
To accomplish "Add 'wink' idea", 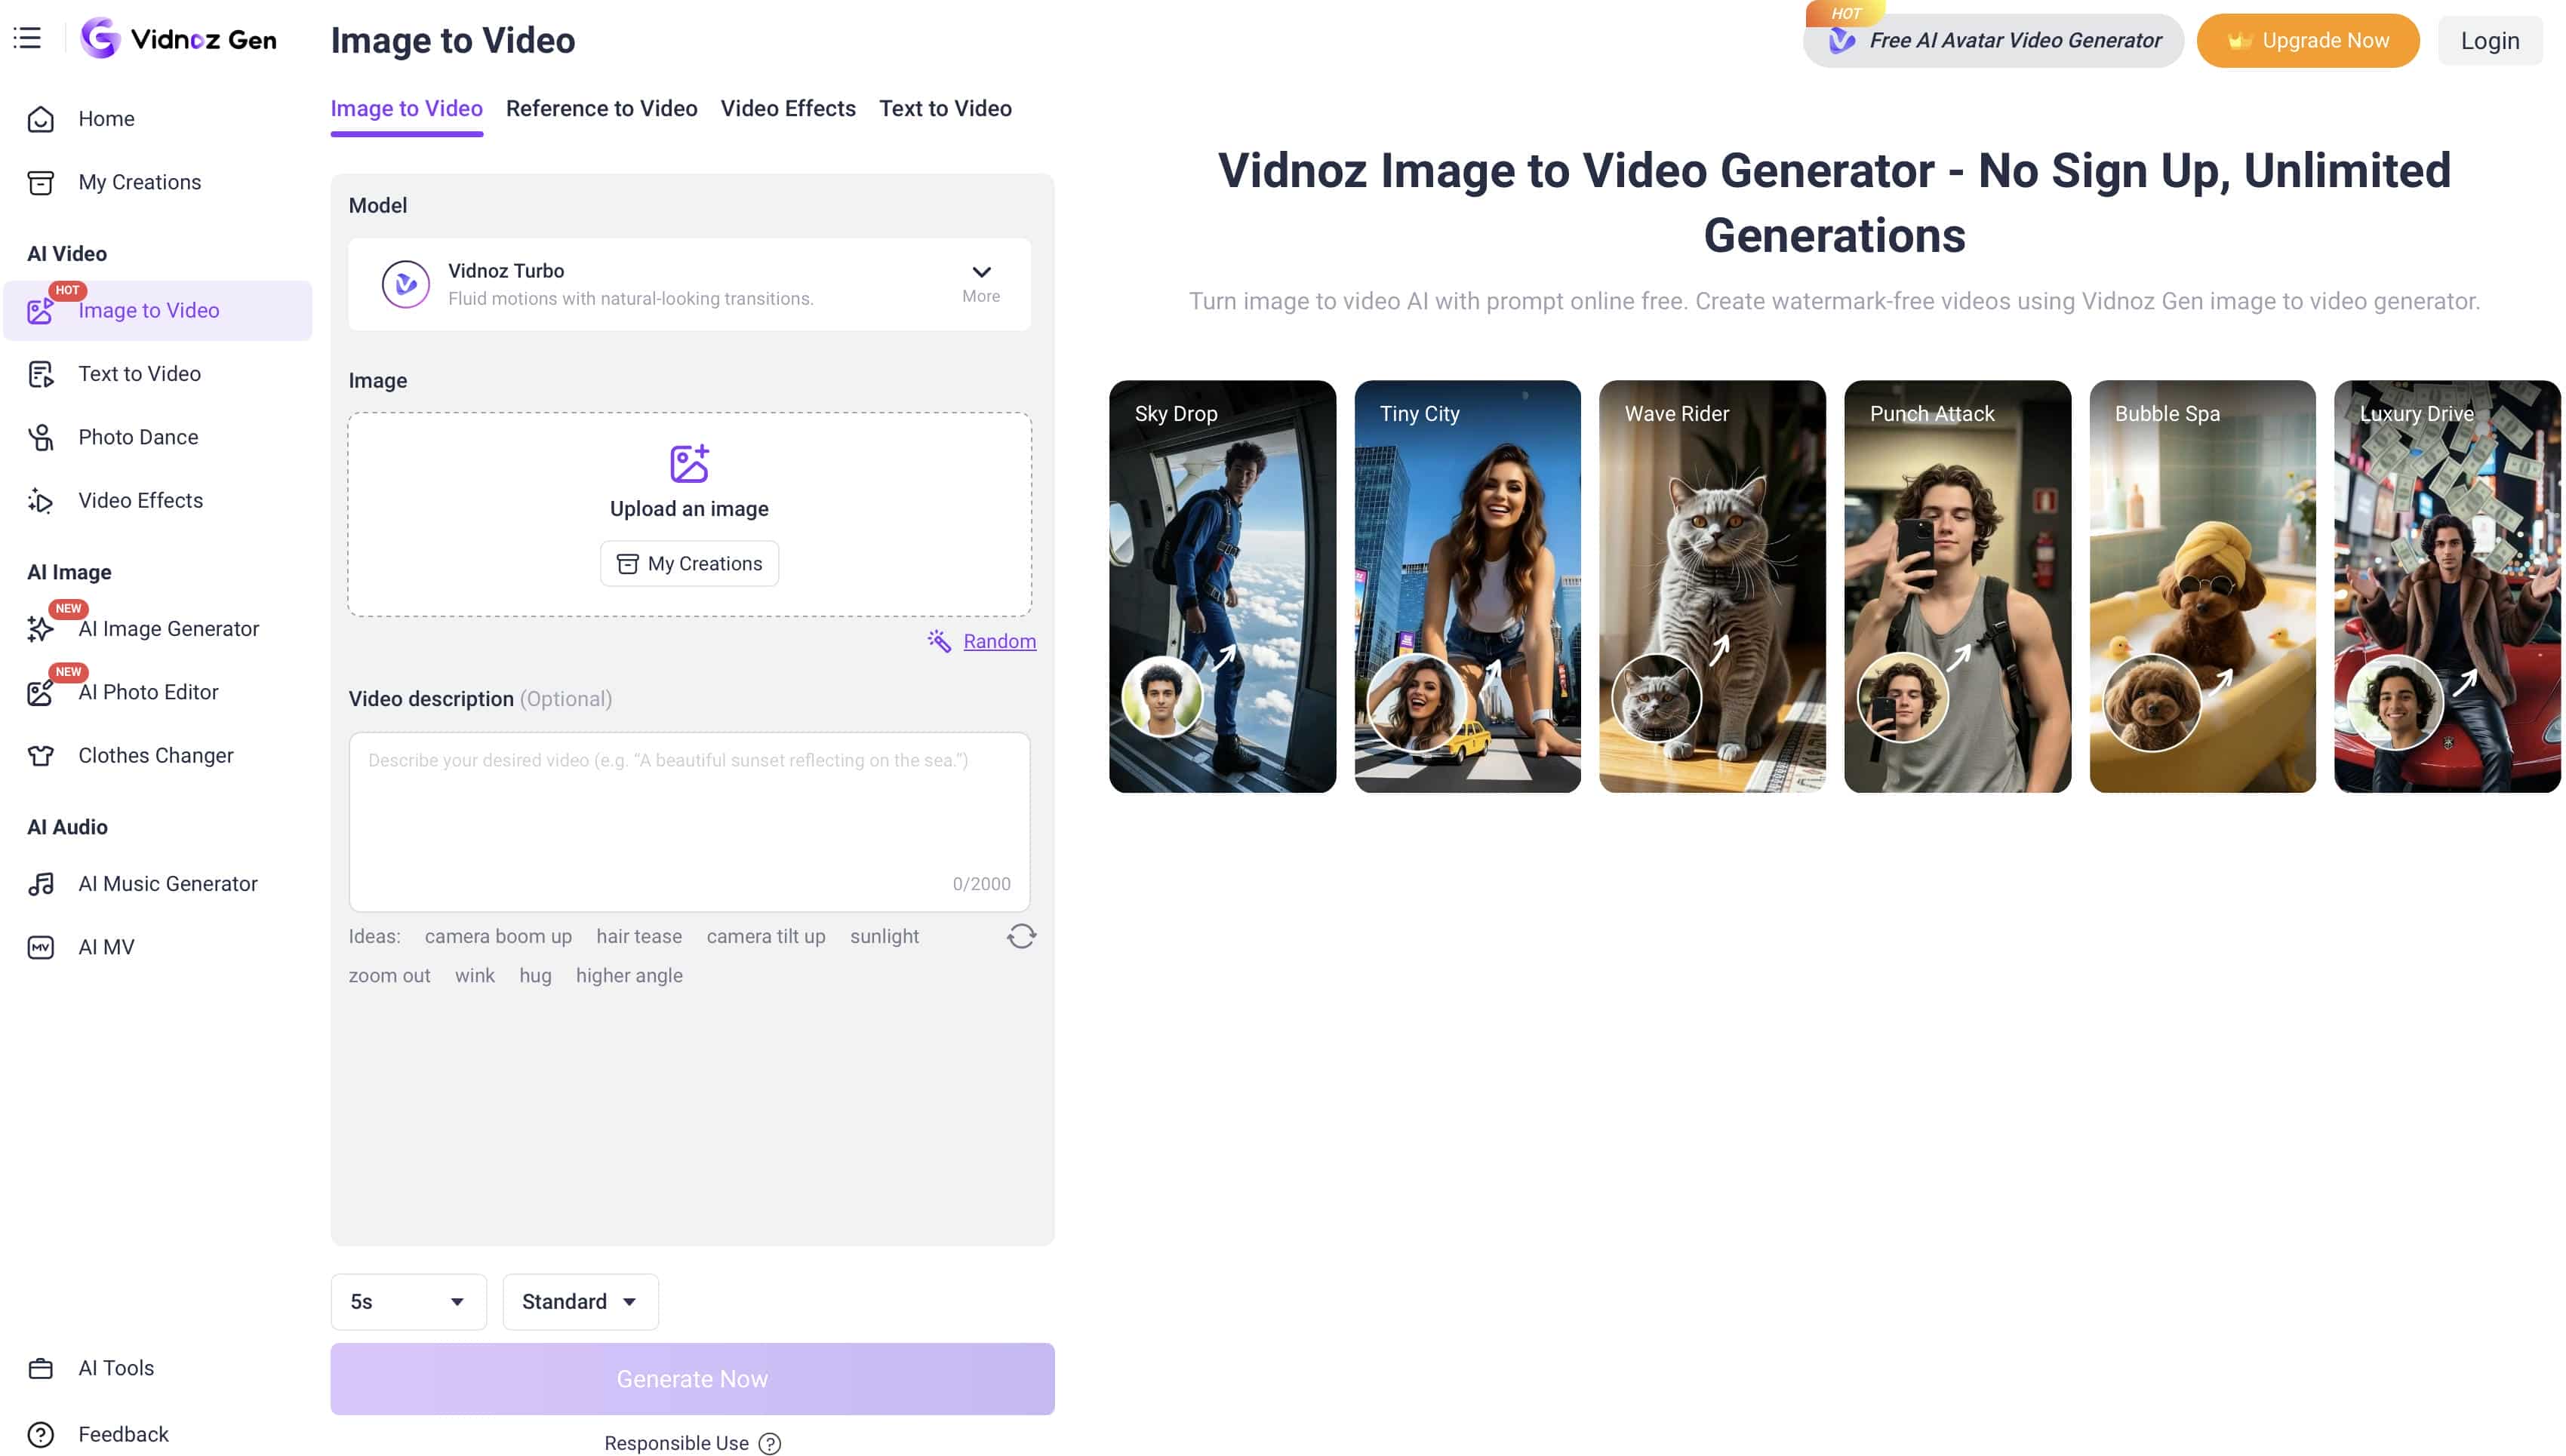I will coord(474,975).
